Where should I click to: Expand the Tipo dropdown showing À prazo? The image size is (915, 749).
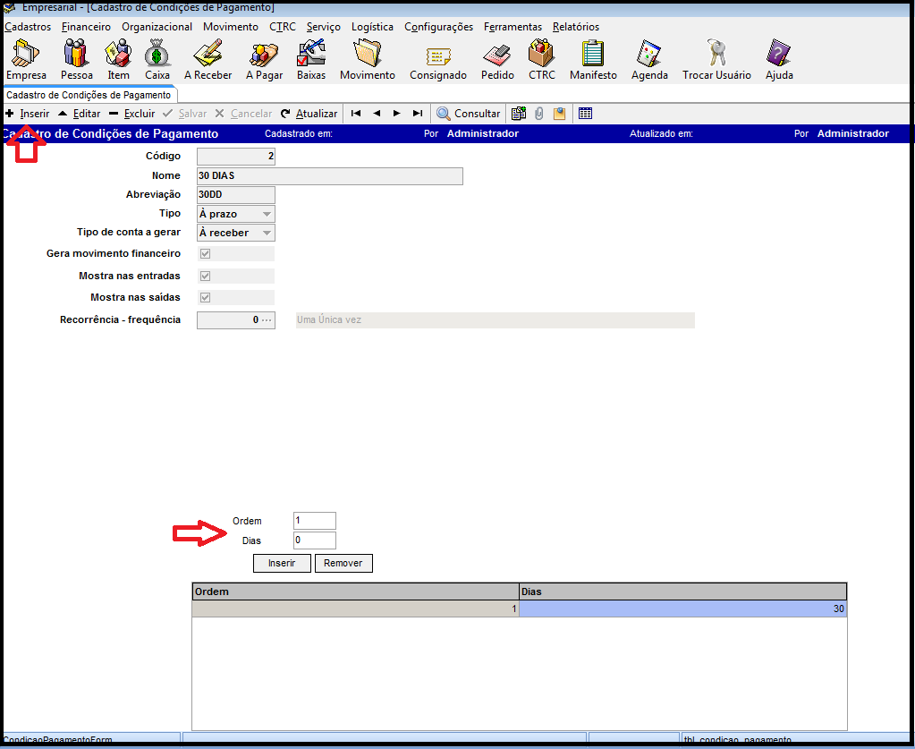[267, 215]
